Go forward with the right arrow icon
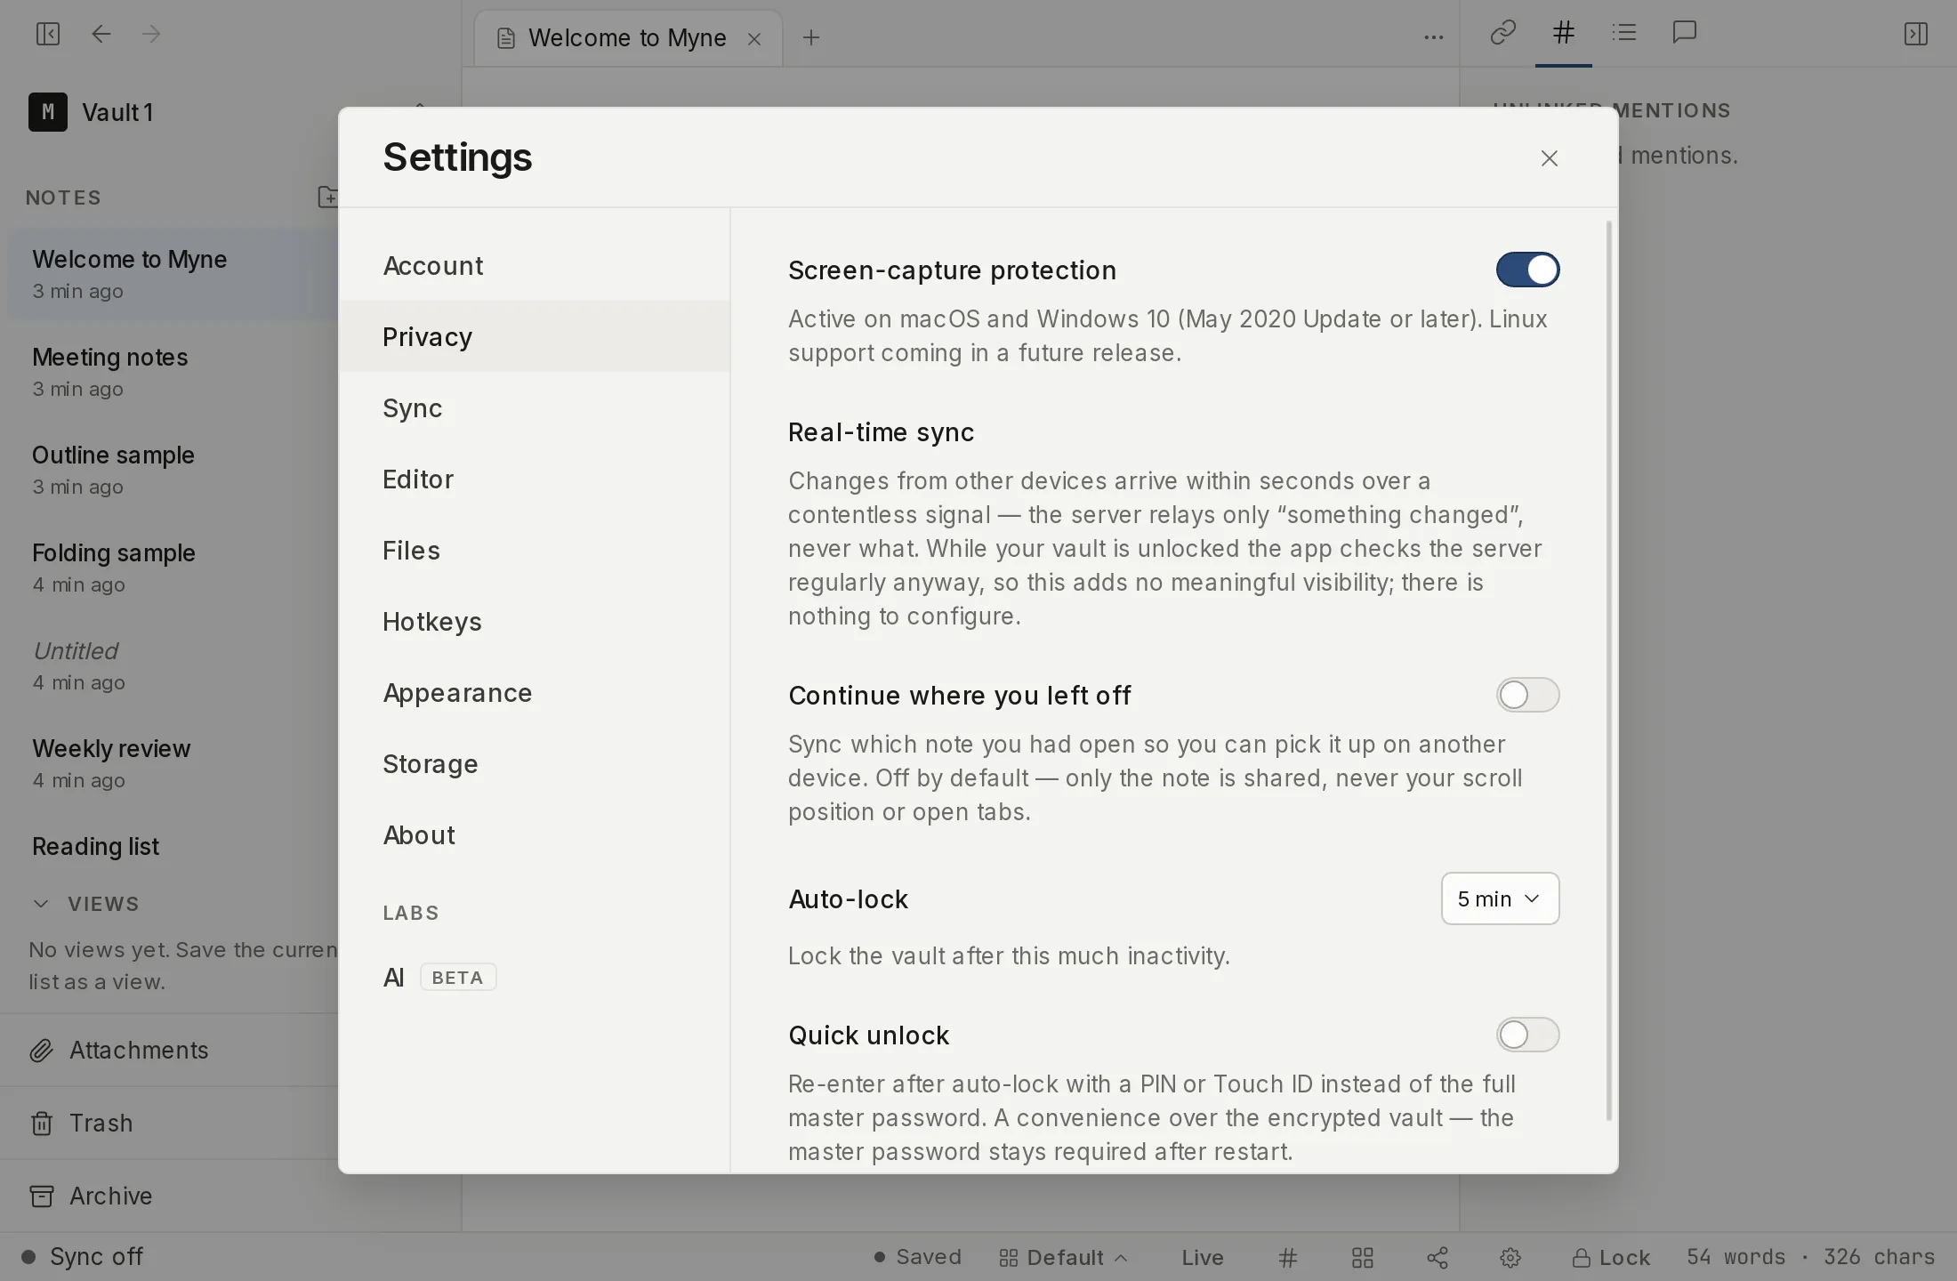 (x=151, y=34)
